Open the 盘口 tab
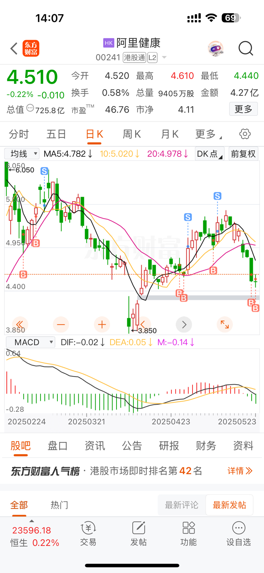The image size is (264, 573). coord(58,446)
